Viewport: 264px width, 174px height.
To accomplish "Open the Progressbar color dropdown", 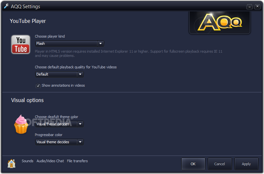I will 59,142.
